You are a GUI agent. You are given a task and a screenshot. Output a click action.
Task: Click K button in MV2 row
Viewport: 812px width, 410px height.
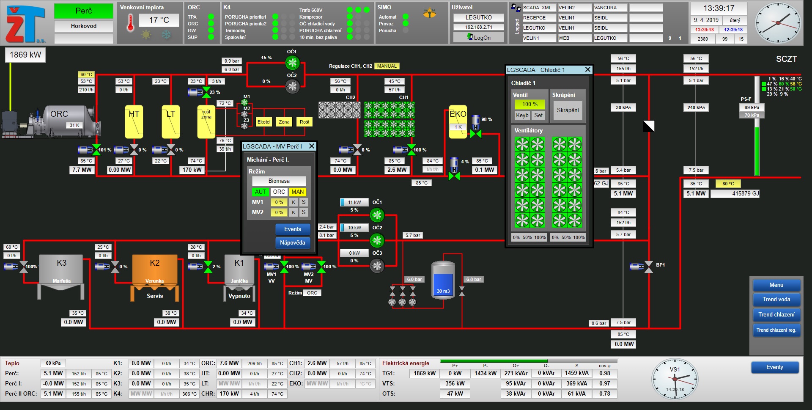coord(294,212)
